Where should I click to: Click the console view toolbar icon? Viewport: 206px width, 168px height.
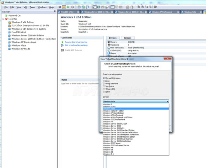[x=121, y=7]
